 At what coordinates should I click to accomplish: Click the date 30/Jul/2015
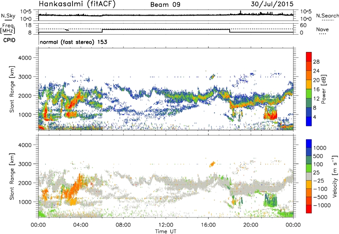(x=272, y=4)
